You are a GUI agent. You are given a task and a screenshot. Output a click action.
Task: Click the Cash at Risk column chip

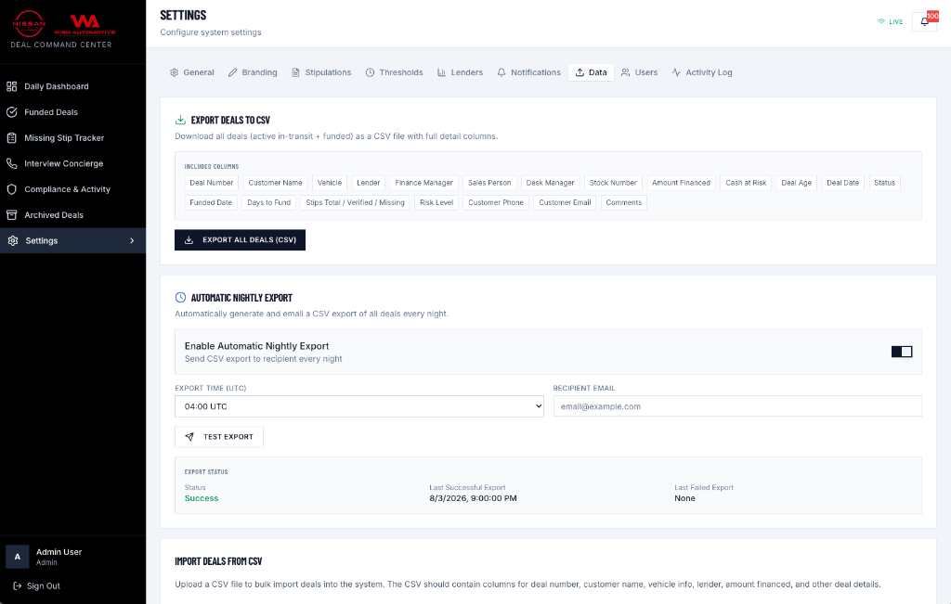pyautogui.click(x=746, y=183)
